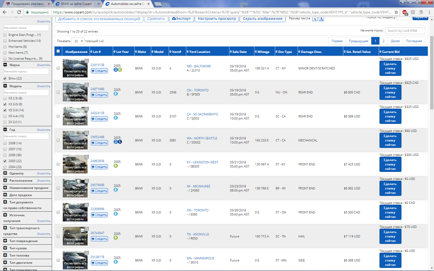Check the row checkbox for lot 24324128
Screen dimensions: 434x271
[58, 116]
